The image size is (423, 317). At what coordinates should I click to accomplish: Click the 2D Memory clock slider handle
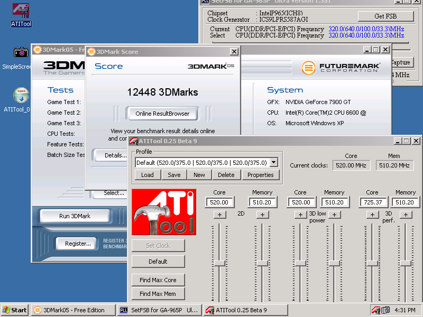[x=262, y=263]
